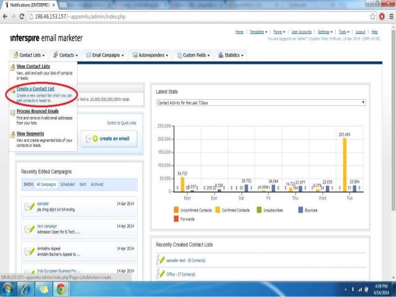
Task: Click the Statistics bar chart icon
Action: click(x=221, y=55)
